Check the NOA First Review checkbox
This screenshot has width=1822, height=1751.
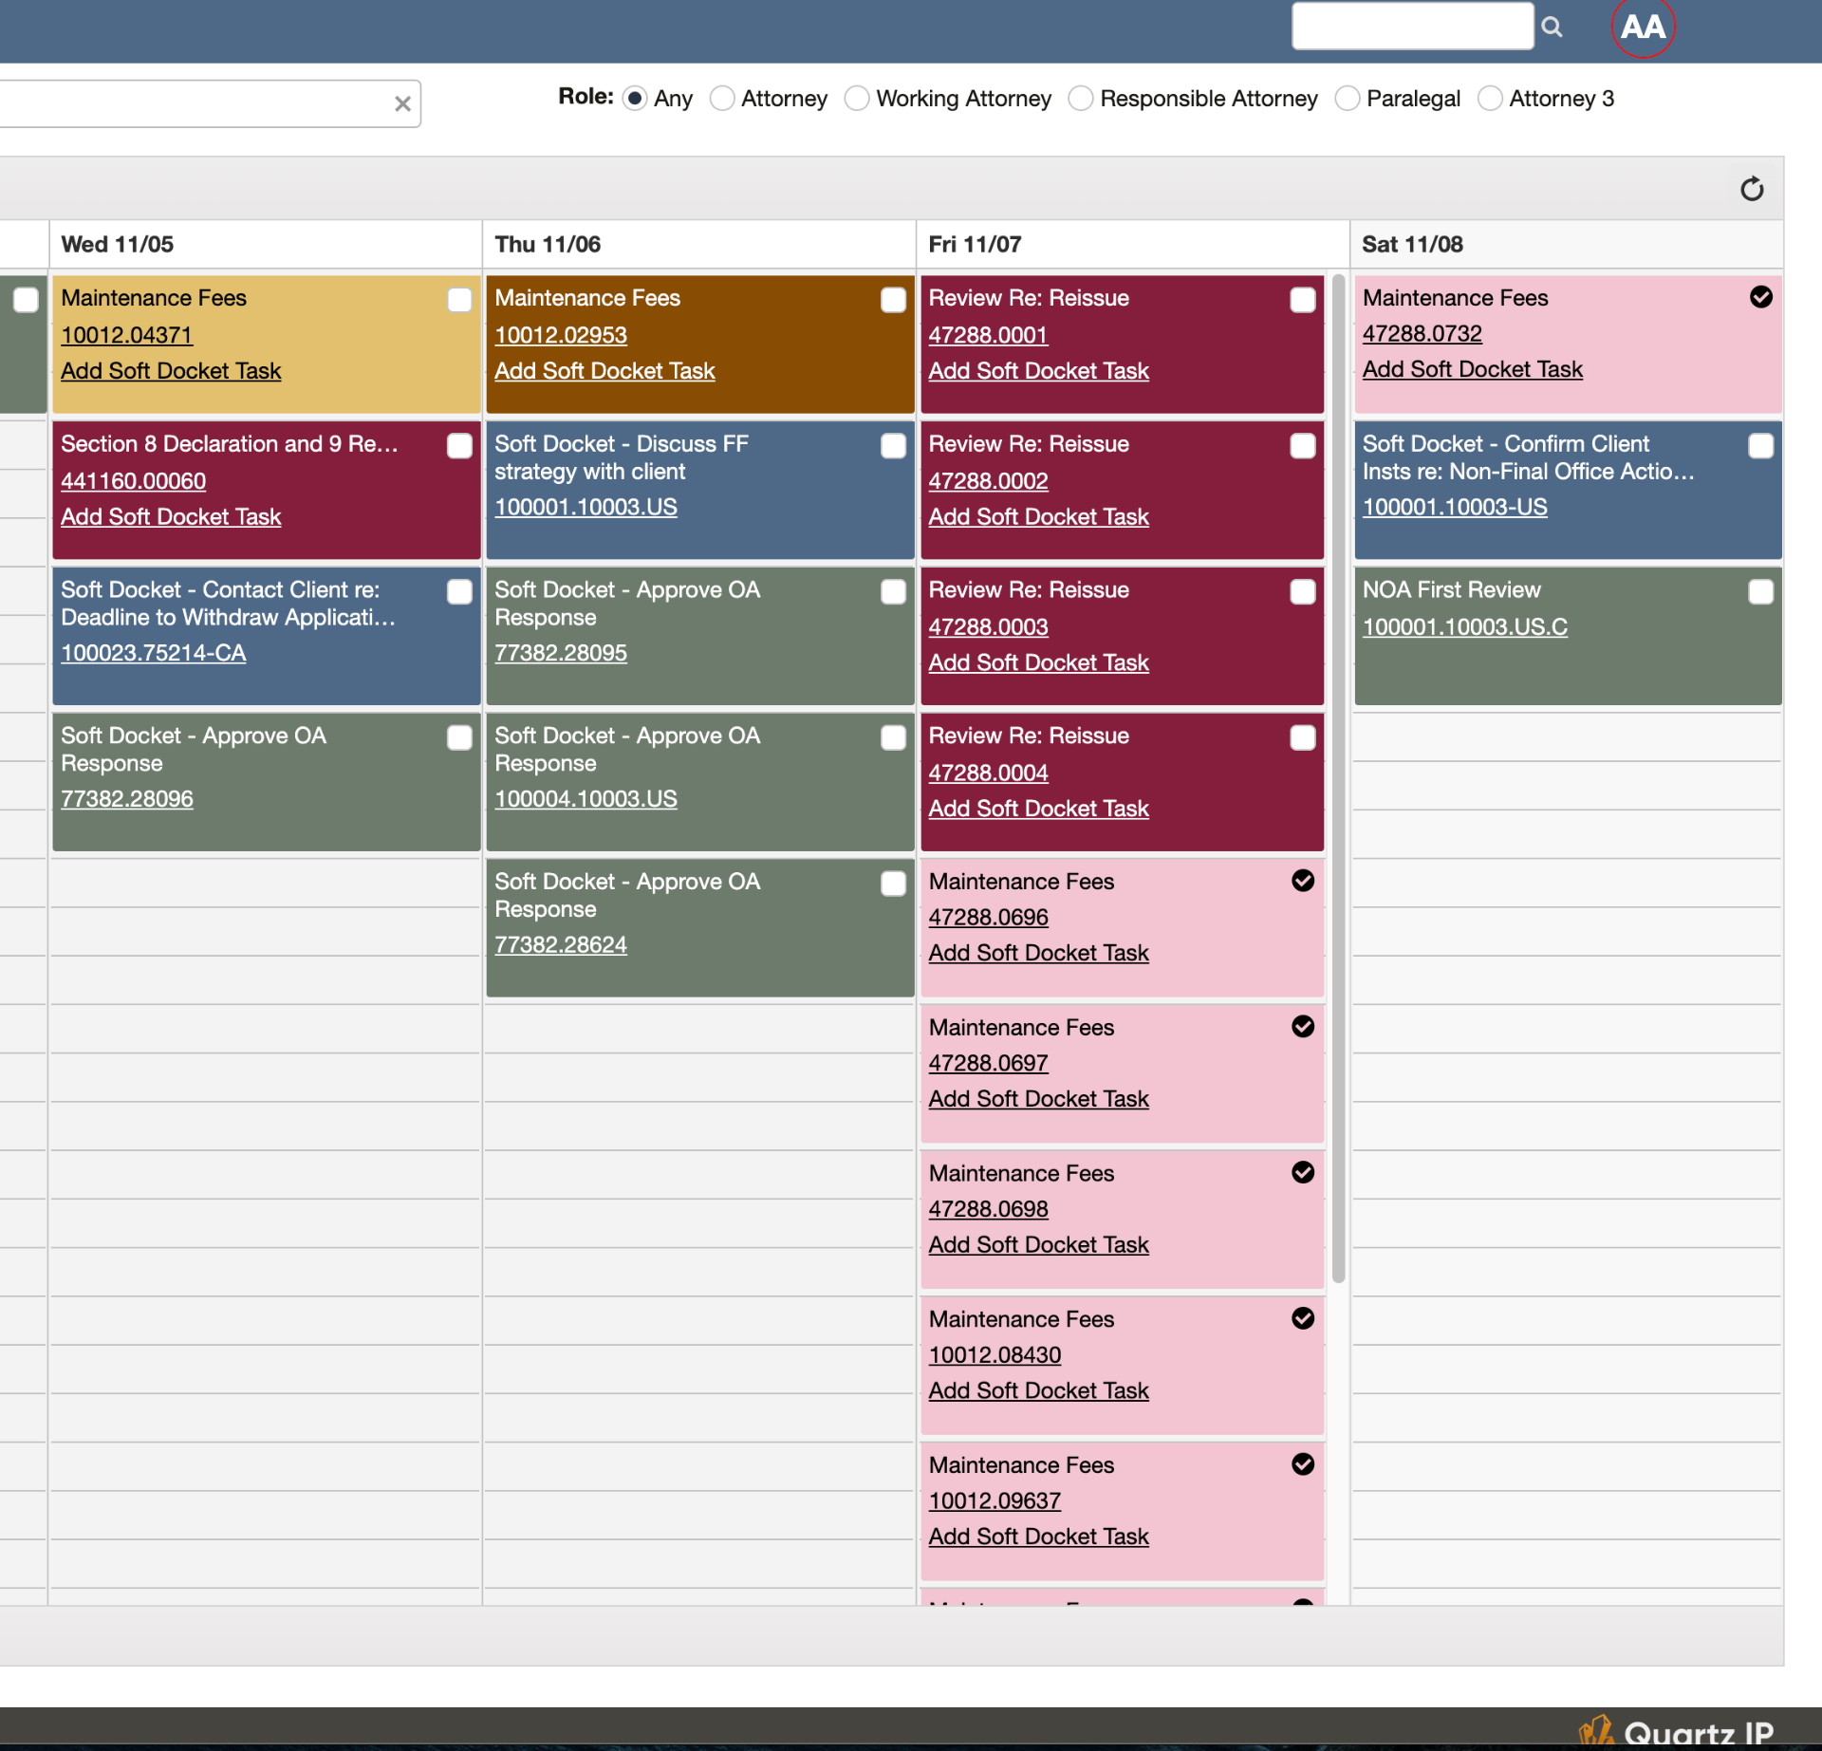point(1760,591)
